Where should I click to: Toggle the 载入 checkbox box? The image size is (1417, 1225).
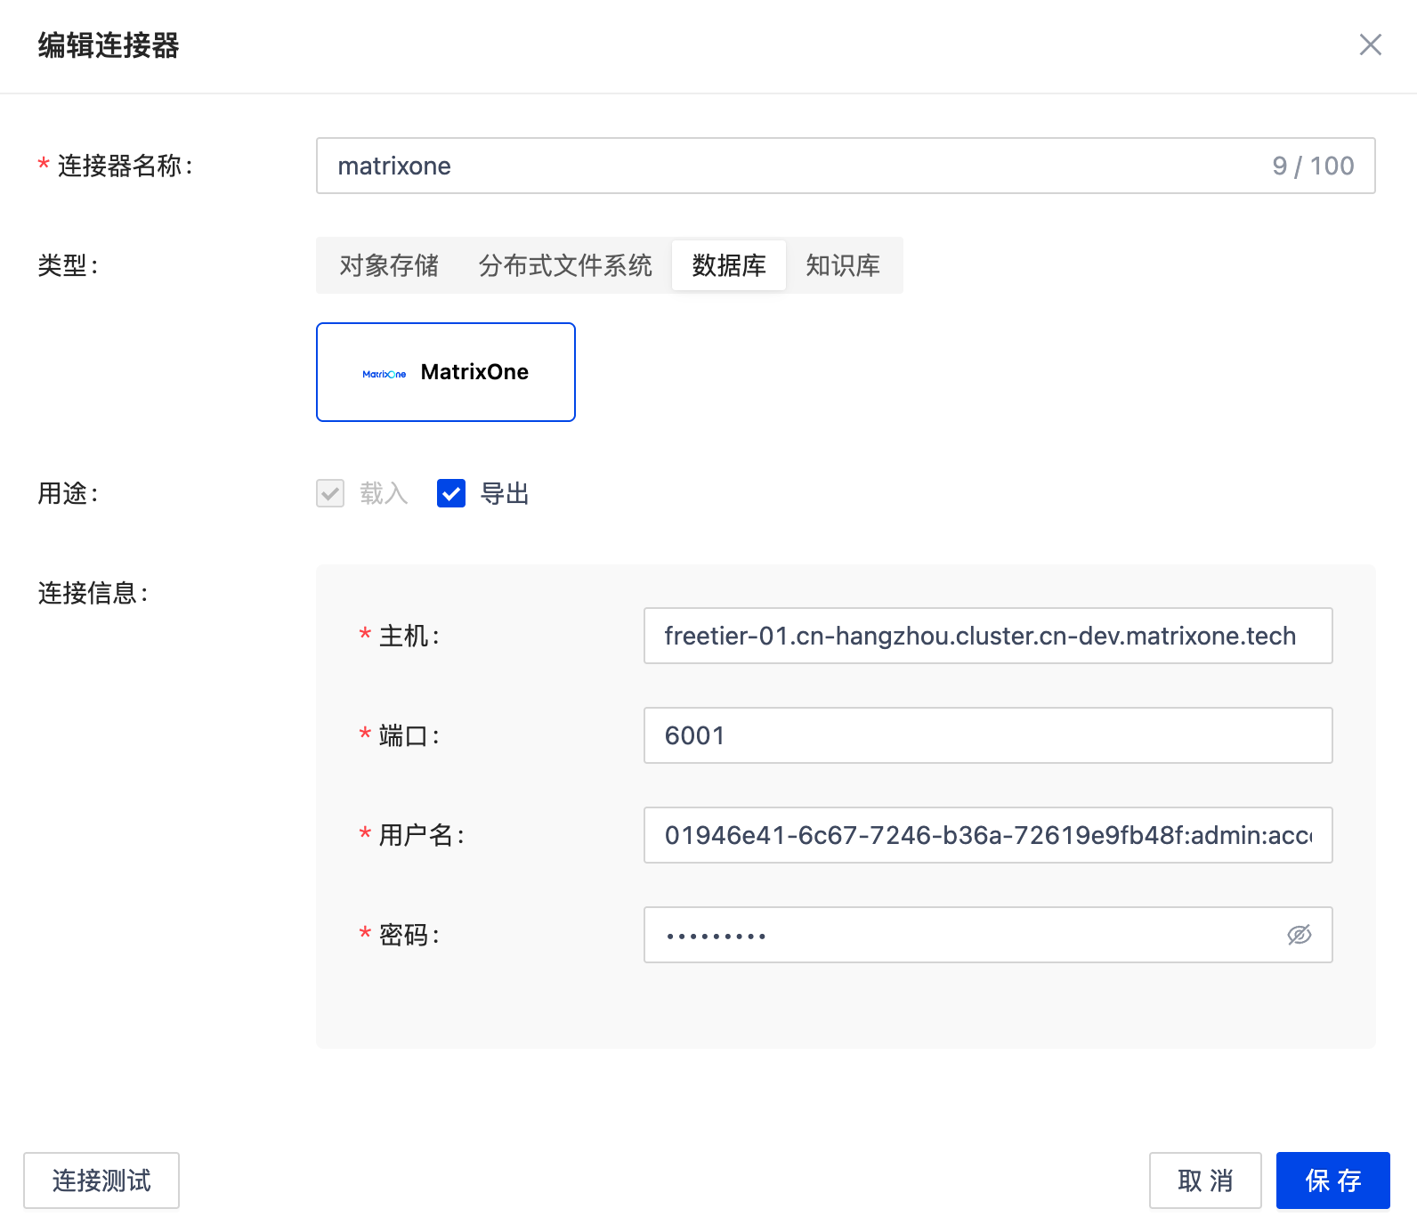coord(330,493)
